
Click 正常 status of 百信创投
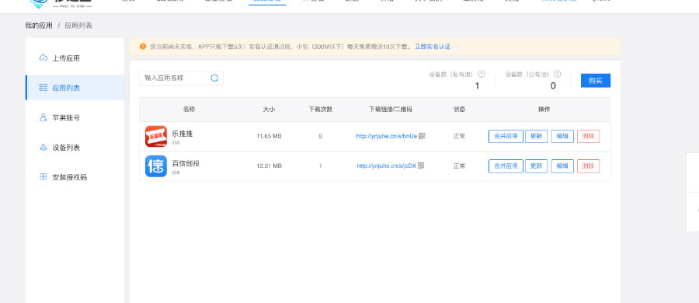[x=459, y=165]
